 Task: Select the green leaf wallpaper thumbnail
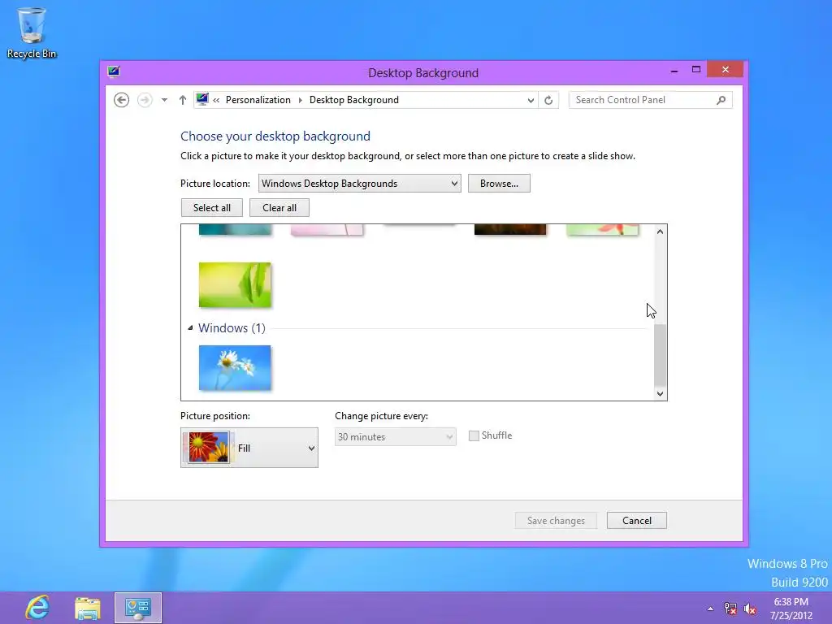click(x=235, y=285)
